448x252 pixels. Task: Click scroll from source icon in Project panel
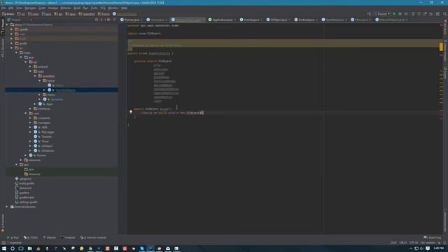pyautogui.click(x=97, y=20)
